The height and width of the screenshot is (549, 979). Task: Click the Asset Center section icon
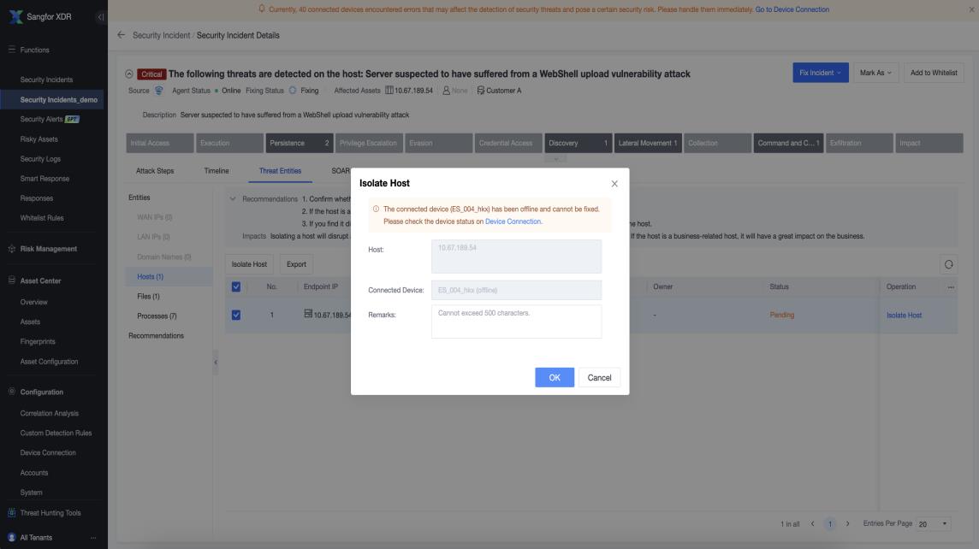[11, 280]
